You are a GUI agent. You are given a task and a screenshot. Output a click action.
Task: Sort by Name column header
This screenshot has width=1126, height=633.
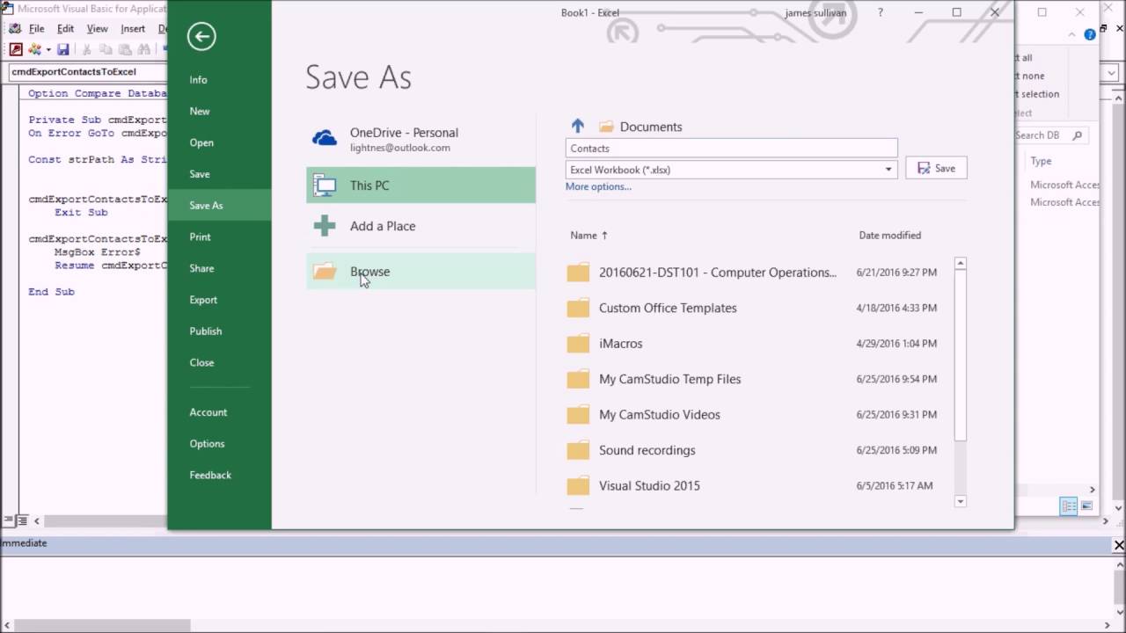coord(589,236)
